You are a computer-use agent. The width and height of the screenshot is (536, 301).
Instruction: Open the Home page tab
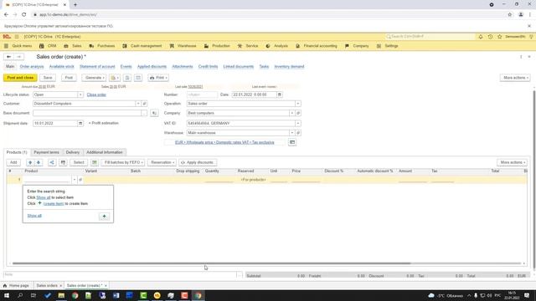pos(16,285)
